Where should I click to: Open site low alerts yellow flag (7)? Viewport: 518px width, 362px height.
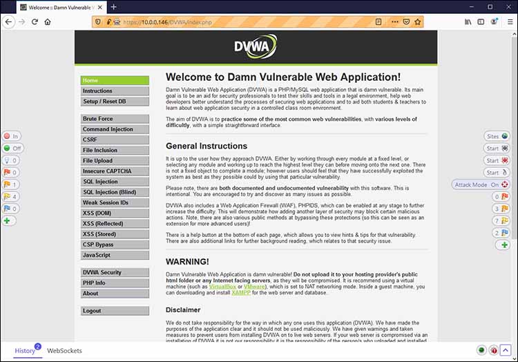pos(501,220)
